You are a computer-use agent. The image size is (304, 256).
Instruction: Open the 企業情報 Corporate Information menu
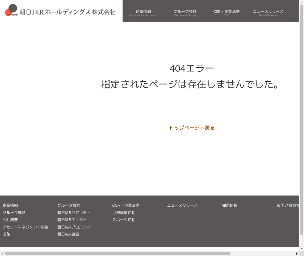(143, 13)
